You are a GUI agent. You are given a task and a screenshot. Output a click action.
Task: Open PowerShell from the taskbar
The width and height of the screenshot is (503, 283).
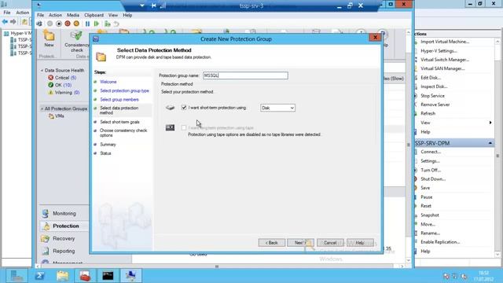[40, 276]
